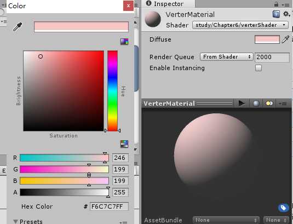
Task: Click the Diffuse color swatch
Action: (x=267, y=39)
